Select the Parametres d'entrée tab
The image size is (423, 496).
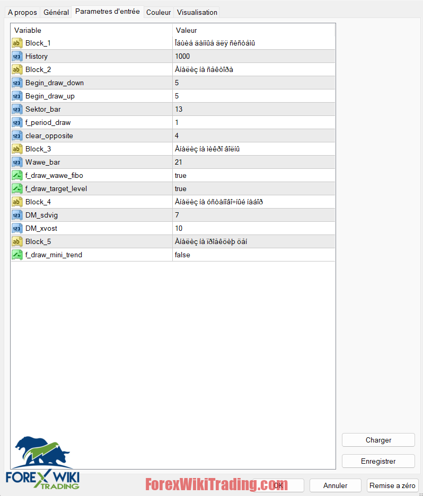(x=108, y=12)
